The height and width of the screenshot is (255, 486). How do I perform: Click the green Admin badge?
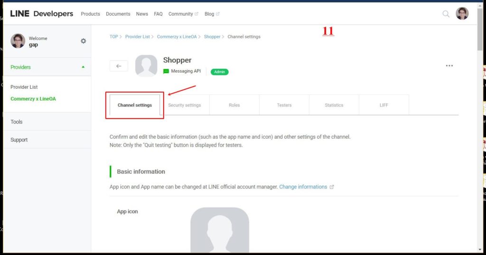219,72
